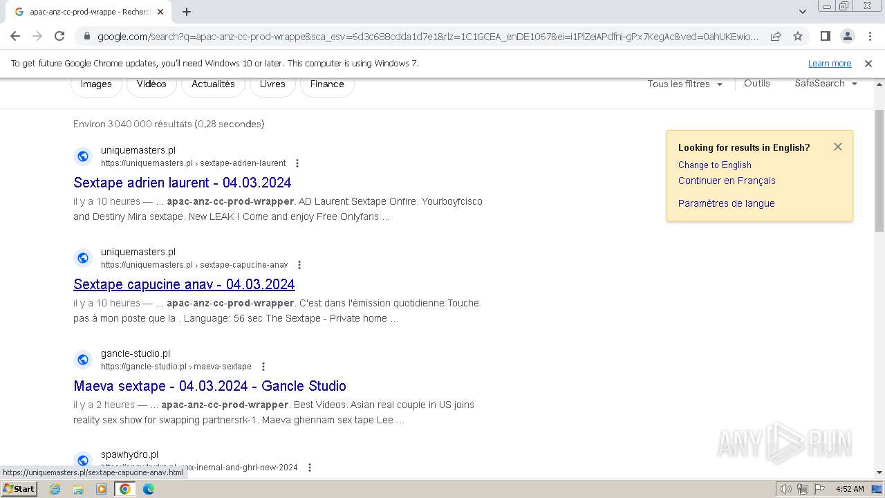Open the Maeva sextape - Gancle Studio result
885x498 pixels.
209,386
